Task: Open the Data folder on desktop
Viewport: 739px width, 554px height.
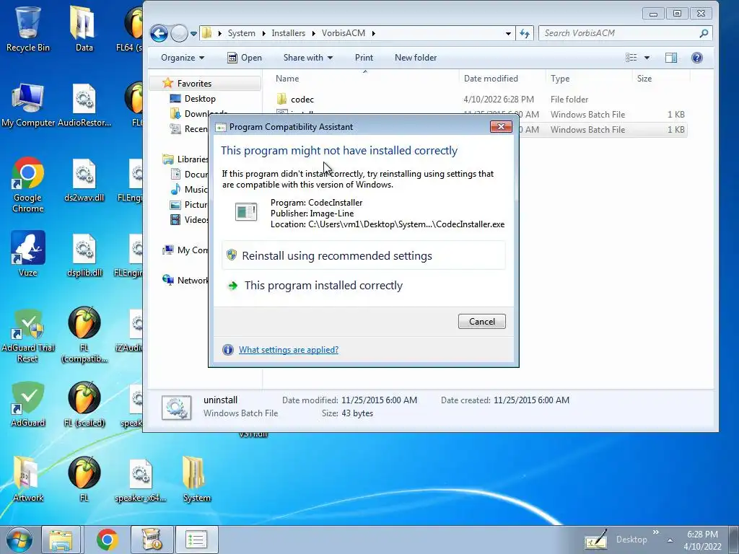Action: (84, 28)
